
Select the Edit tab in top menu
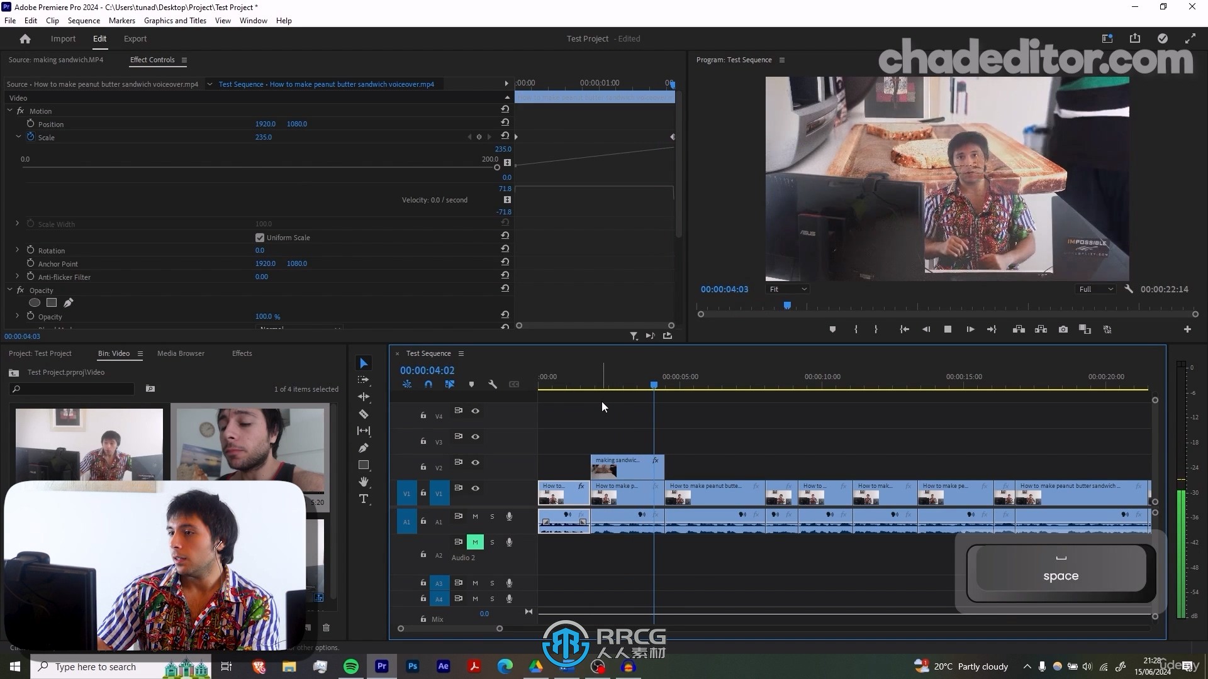tap(99, 38)
